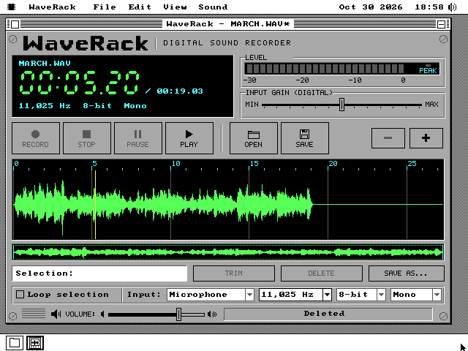Open the 11,025 Hz sample rate dropdown
This screenshot has height=351, width=468.
click(x=295, y=295)
